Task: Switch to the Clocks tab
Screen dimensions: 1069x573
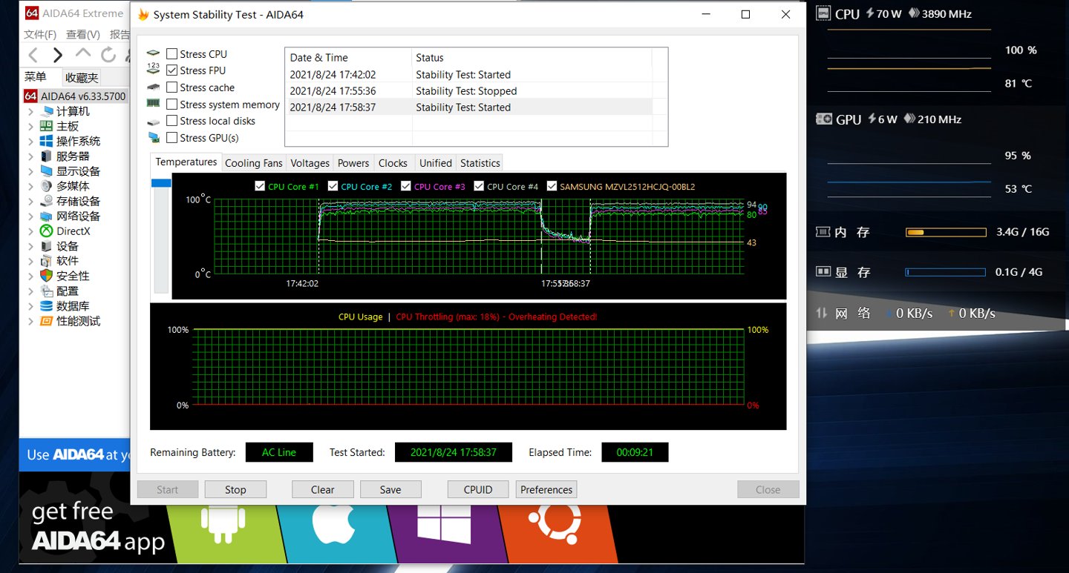Action: click(393, 163)
